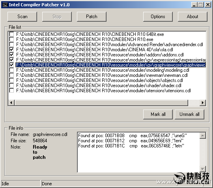This screenshot has height=188, width=213.
Task: Uncheck the sla.cdl file checkbox
Action: tap(11, 49)
